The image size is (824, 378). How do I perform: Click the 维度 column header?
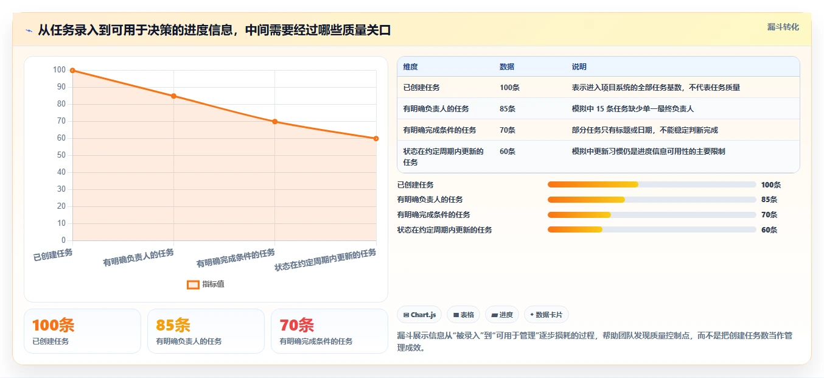pyautogui.click(x=410, y=67)
